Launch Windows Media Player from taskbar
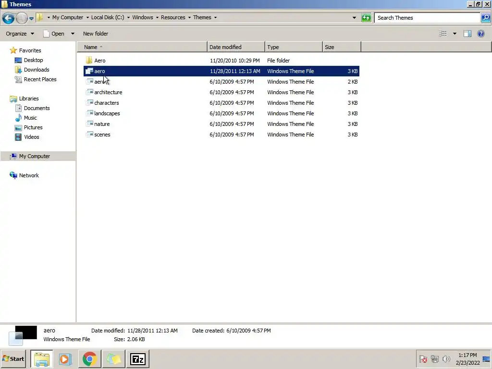 65,359
